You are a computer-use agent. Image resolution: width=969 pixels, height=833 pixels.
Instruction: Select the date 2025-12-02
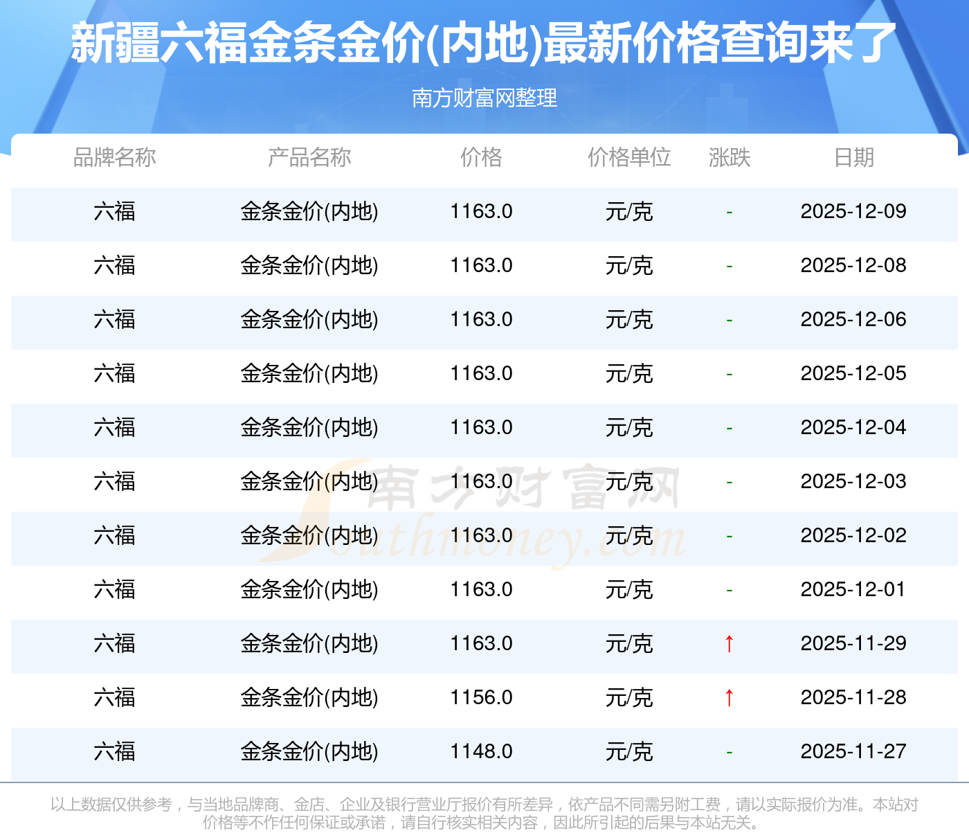tap(853, 535)
